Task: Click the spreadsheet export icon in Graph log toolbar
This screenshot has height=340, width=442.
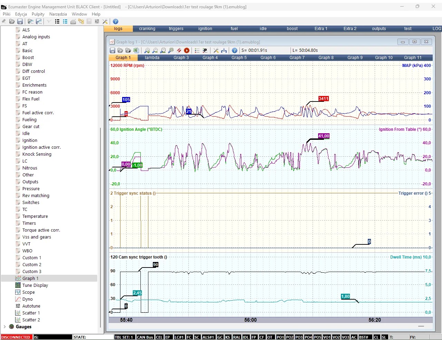Action: coord(136,50)
